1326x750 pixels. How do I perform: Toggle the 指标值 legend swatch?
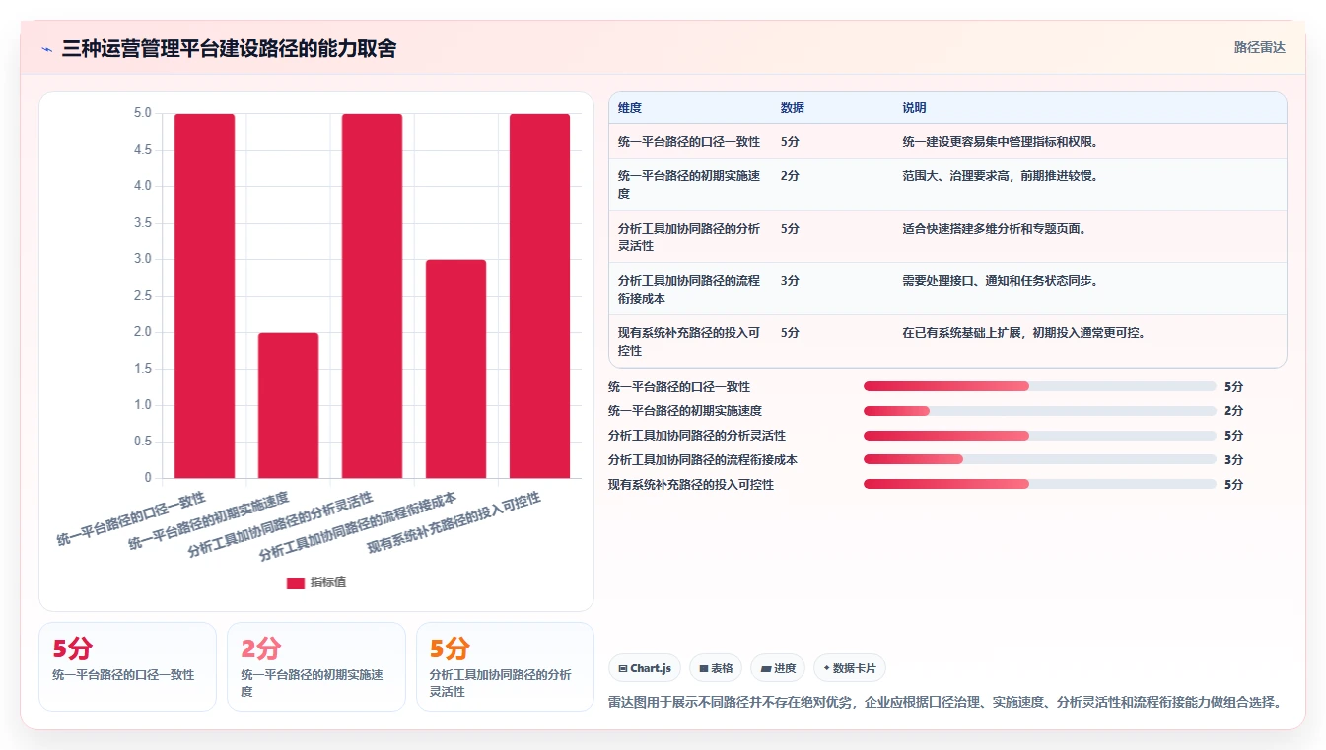(x=296, y=582)
